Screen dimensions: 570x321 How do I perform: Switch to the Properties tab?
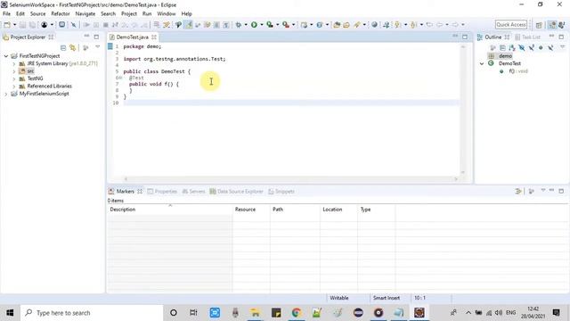pyautogui.click(x=162, y=192)
